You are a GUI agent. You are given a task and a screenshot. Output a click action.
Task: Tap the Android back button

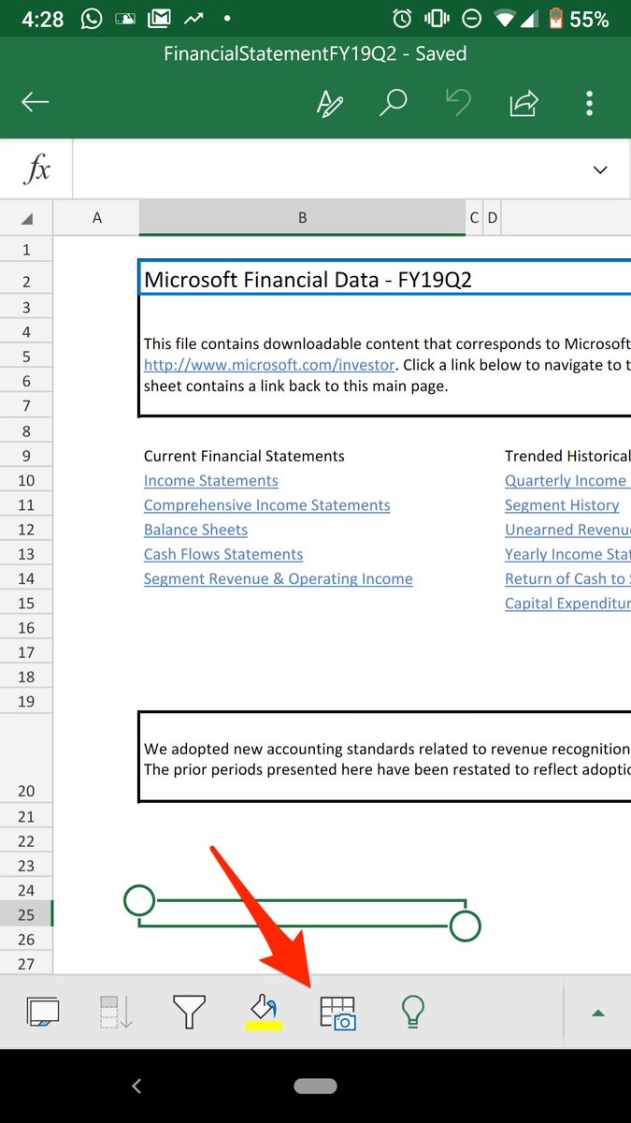pos(136,1086)
